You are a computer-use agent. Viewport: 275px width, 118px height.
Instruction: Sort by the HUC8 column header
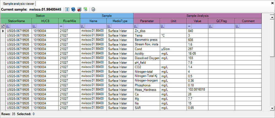pos(45,21)
